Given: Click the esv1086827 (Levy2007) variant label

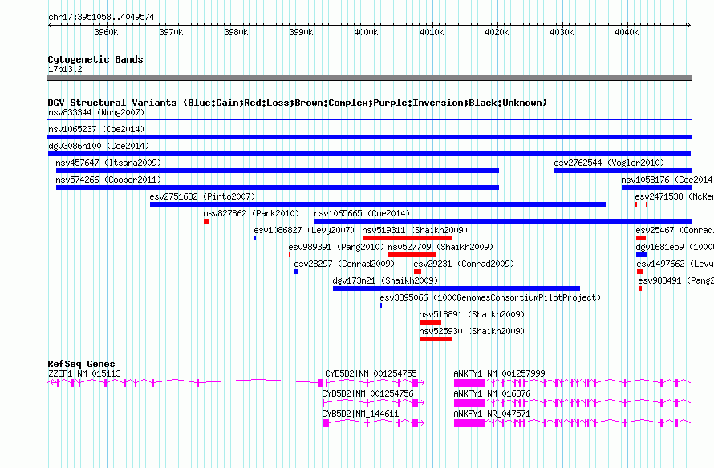Looking at the screenshot, I should [304, 230].
